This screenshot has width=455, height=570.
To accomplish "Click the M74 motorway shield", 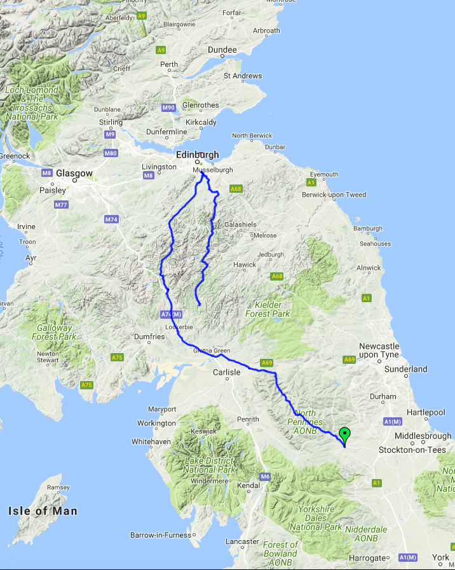I will coord(111,219).
